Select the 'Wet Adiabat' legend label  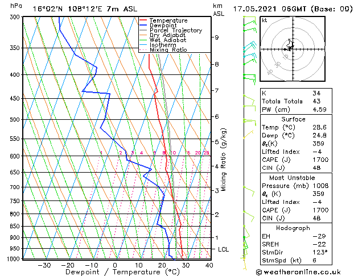click(x=168, y=40)
